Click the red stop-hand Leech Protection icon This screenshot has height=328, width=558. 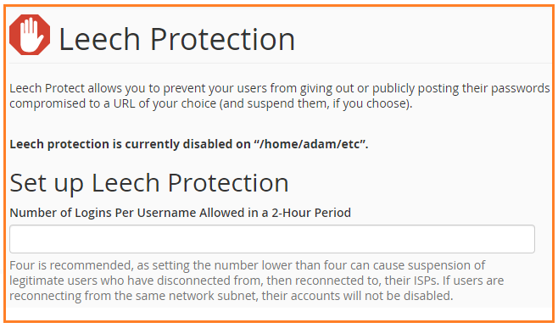point(30,35)
